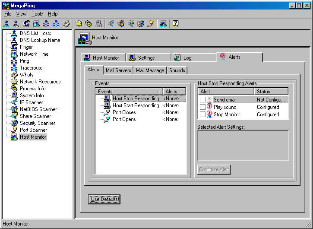This screenshot has width=313, height=229.
Task: Click the Host Monitor toolbar icon
Action: coord(163,24)
